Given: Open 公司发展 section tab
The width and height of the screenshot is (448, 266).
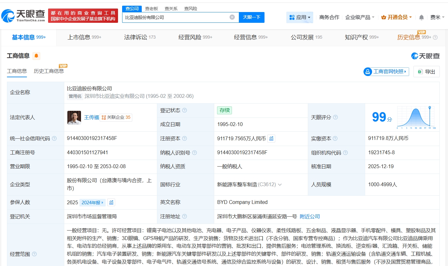Looking at the screenshot, I should click(306, 37).
